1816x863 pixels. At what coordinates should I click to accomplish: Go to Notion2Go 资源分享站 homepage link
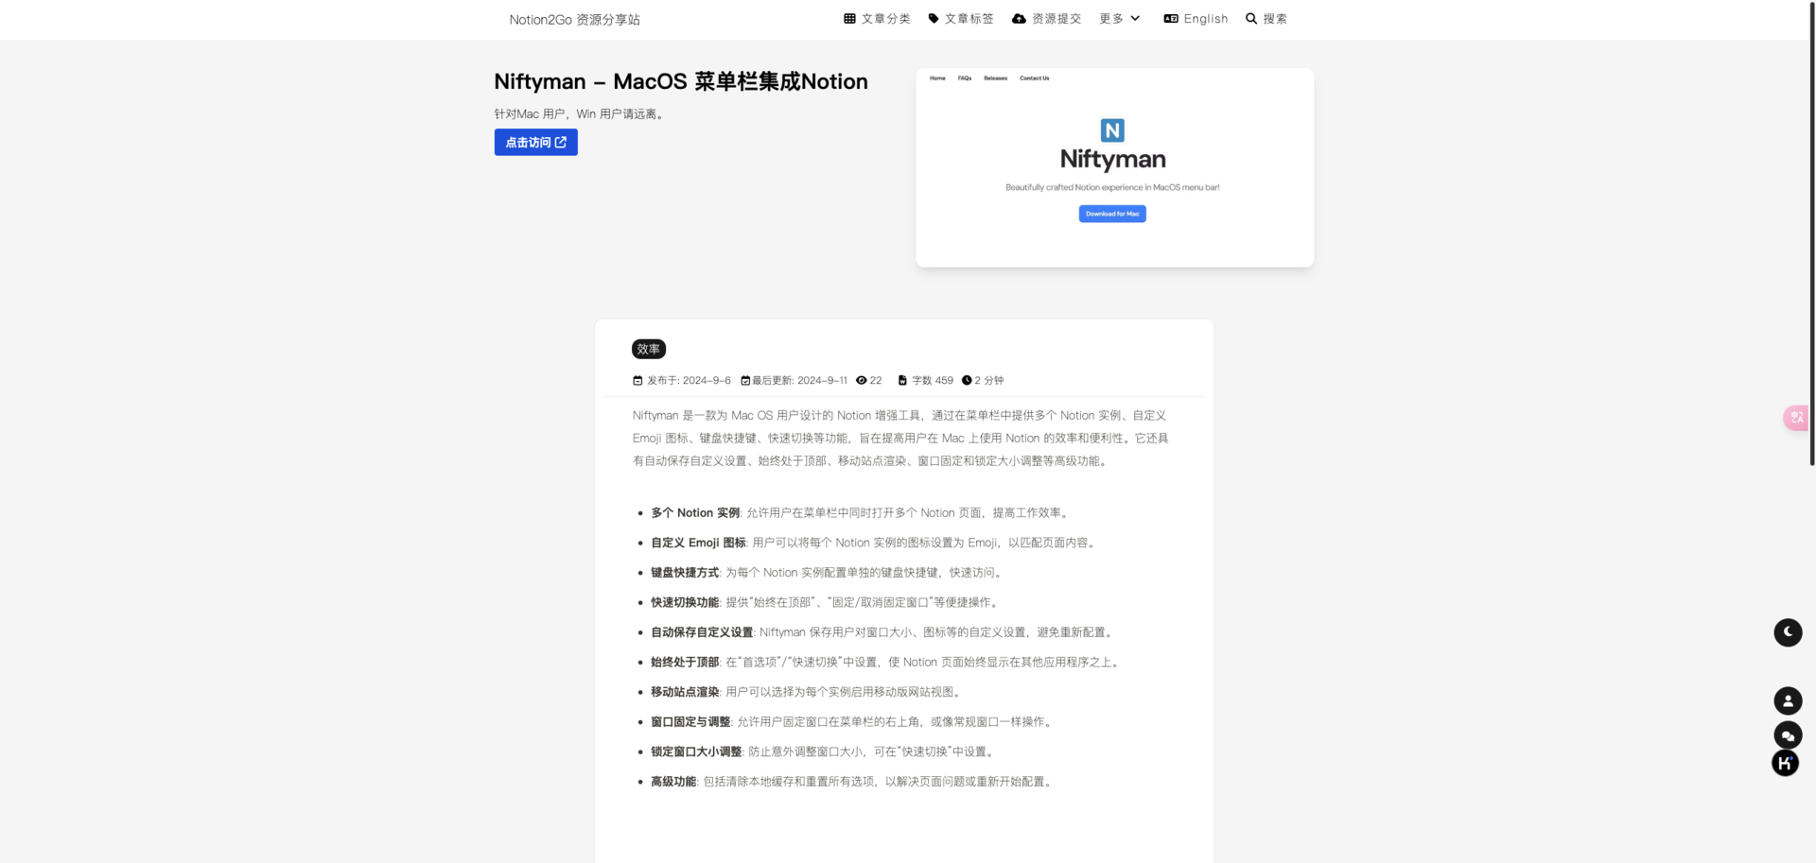point(574,20)
